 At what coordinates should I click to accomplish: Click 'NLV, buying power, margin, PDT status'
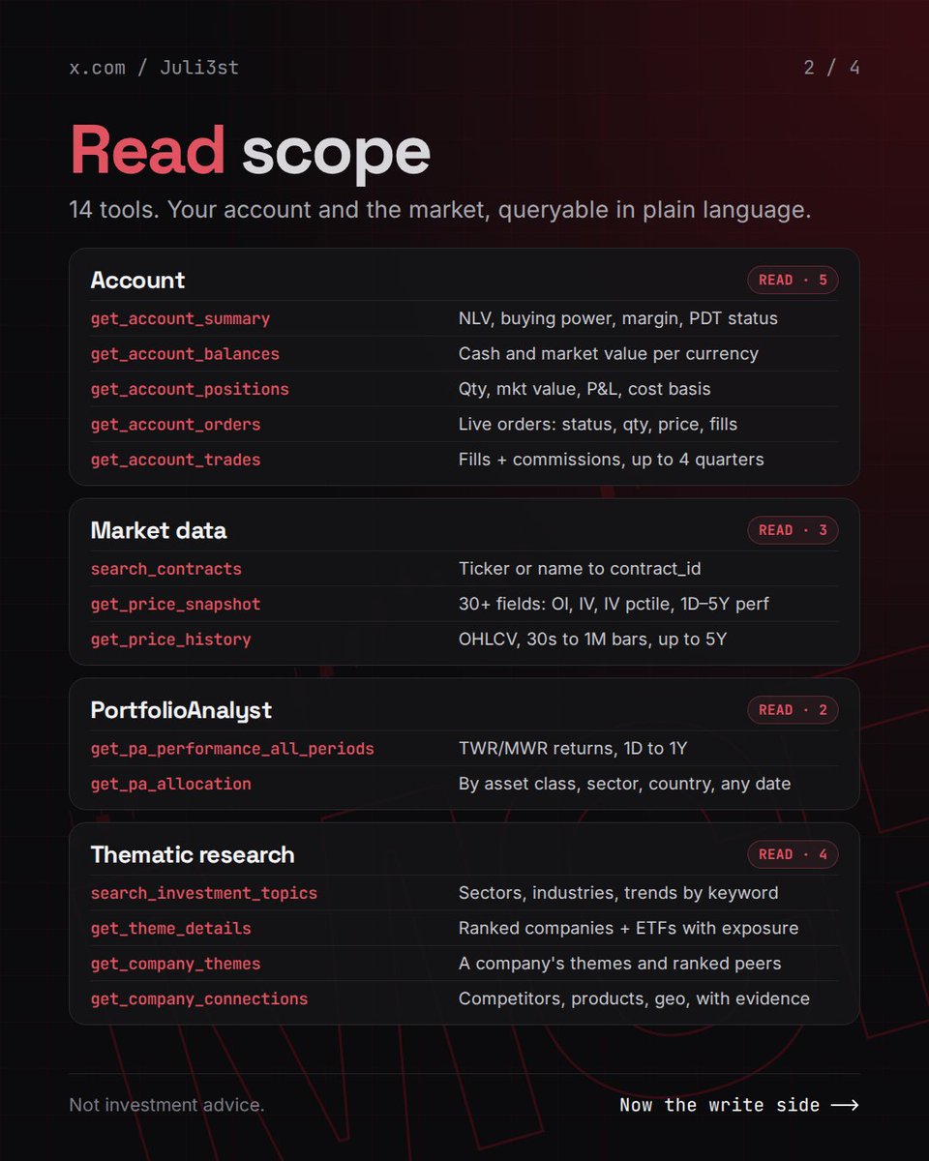pyautogui.click(x=617, y=318)
